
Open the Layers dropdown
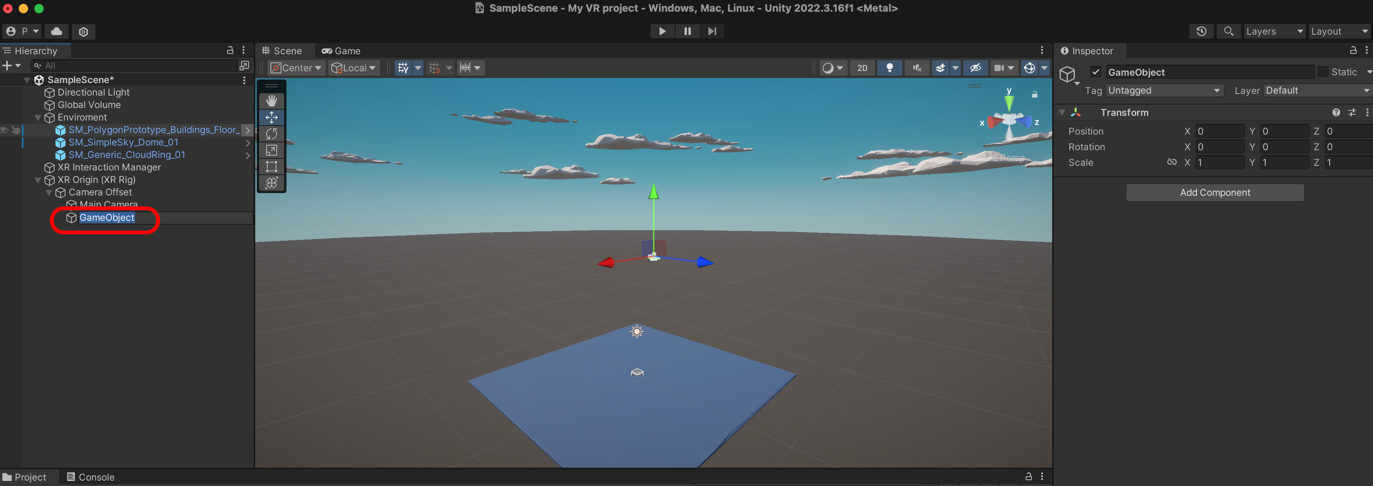click(x=1274, y=32)
